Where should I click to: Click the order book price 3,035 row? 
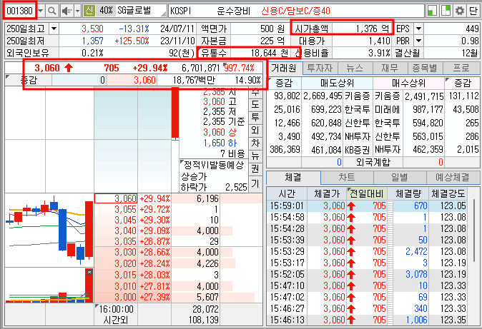[x=178, y=241]
